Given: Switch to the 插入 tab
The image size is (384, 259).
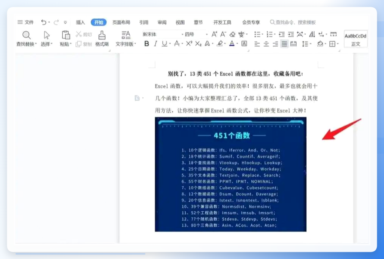Looking at the screenshot, I should 80,22.
